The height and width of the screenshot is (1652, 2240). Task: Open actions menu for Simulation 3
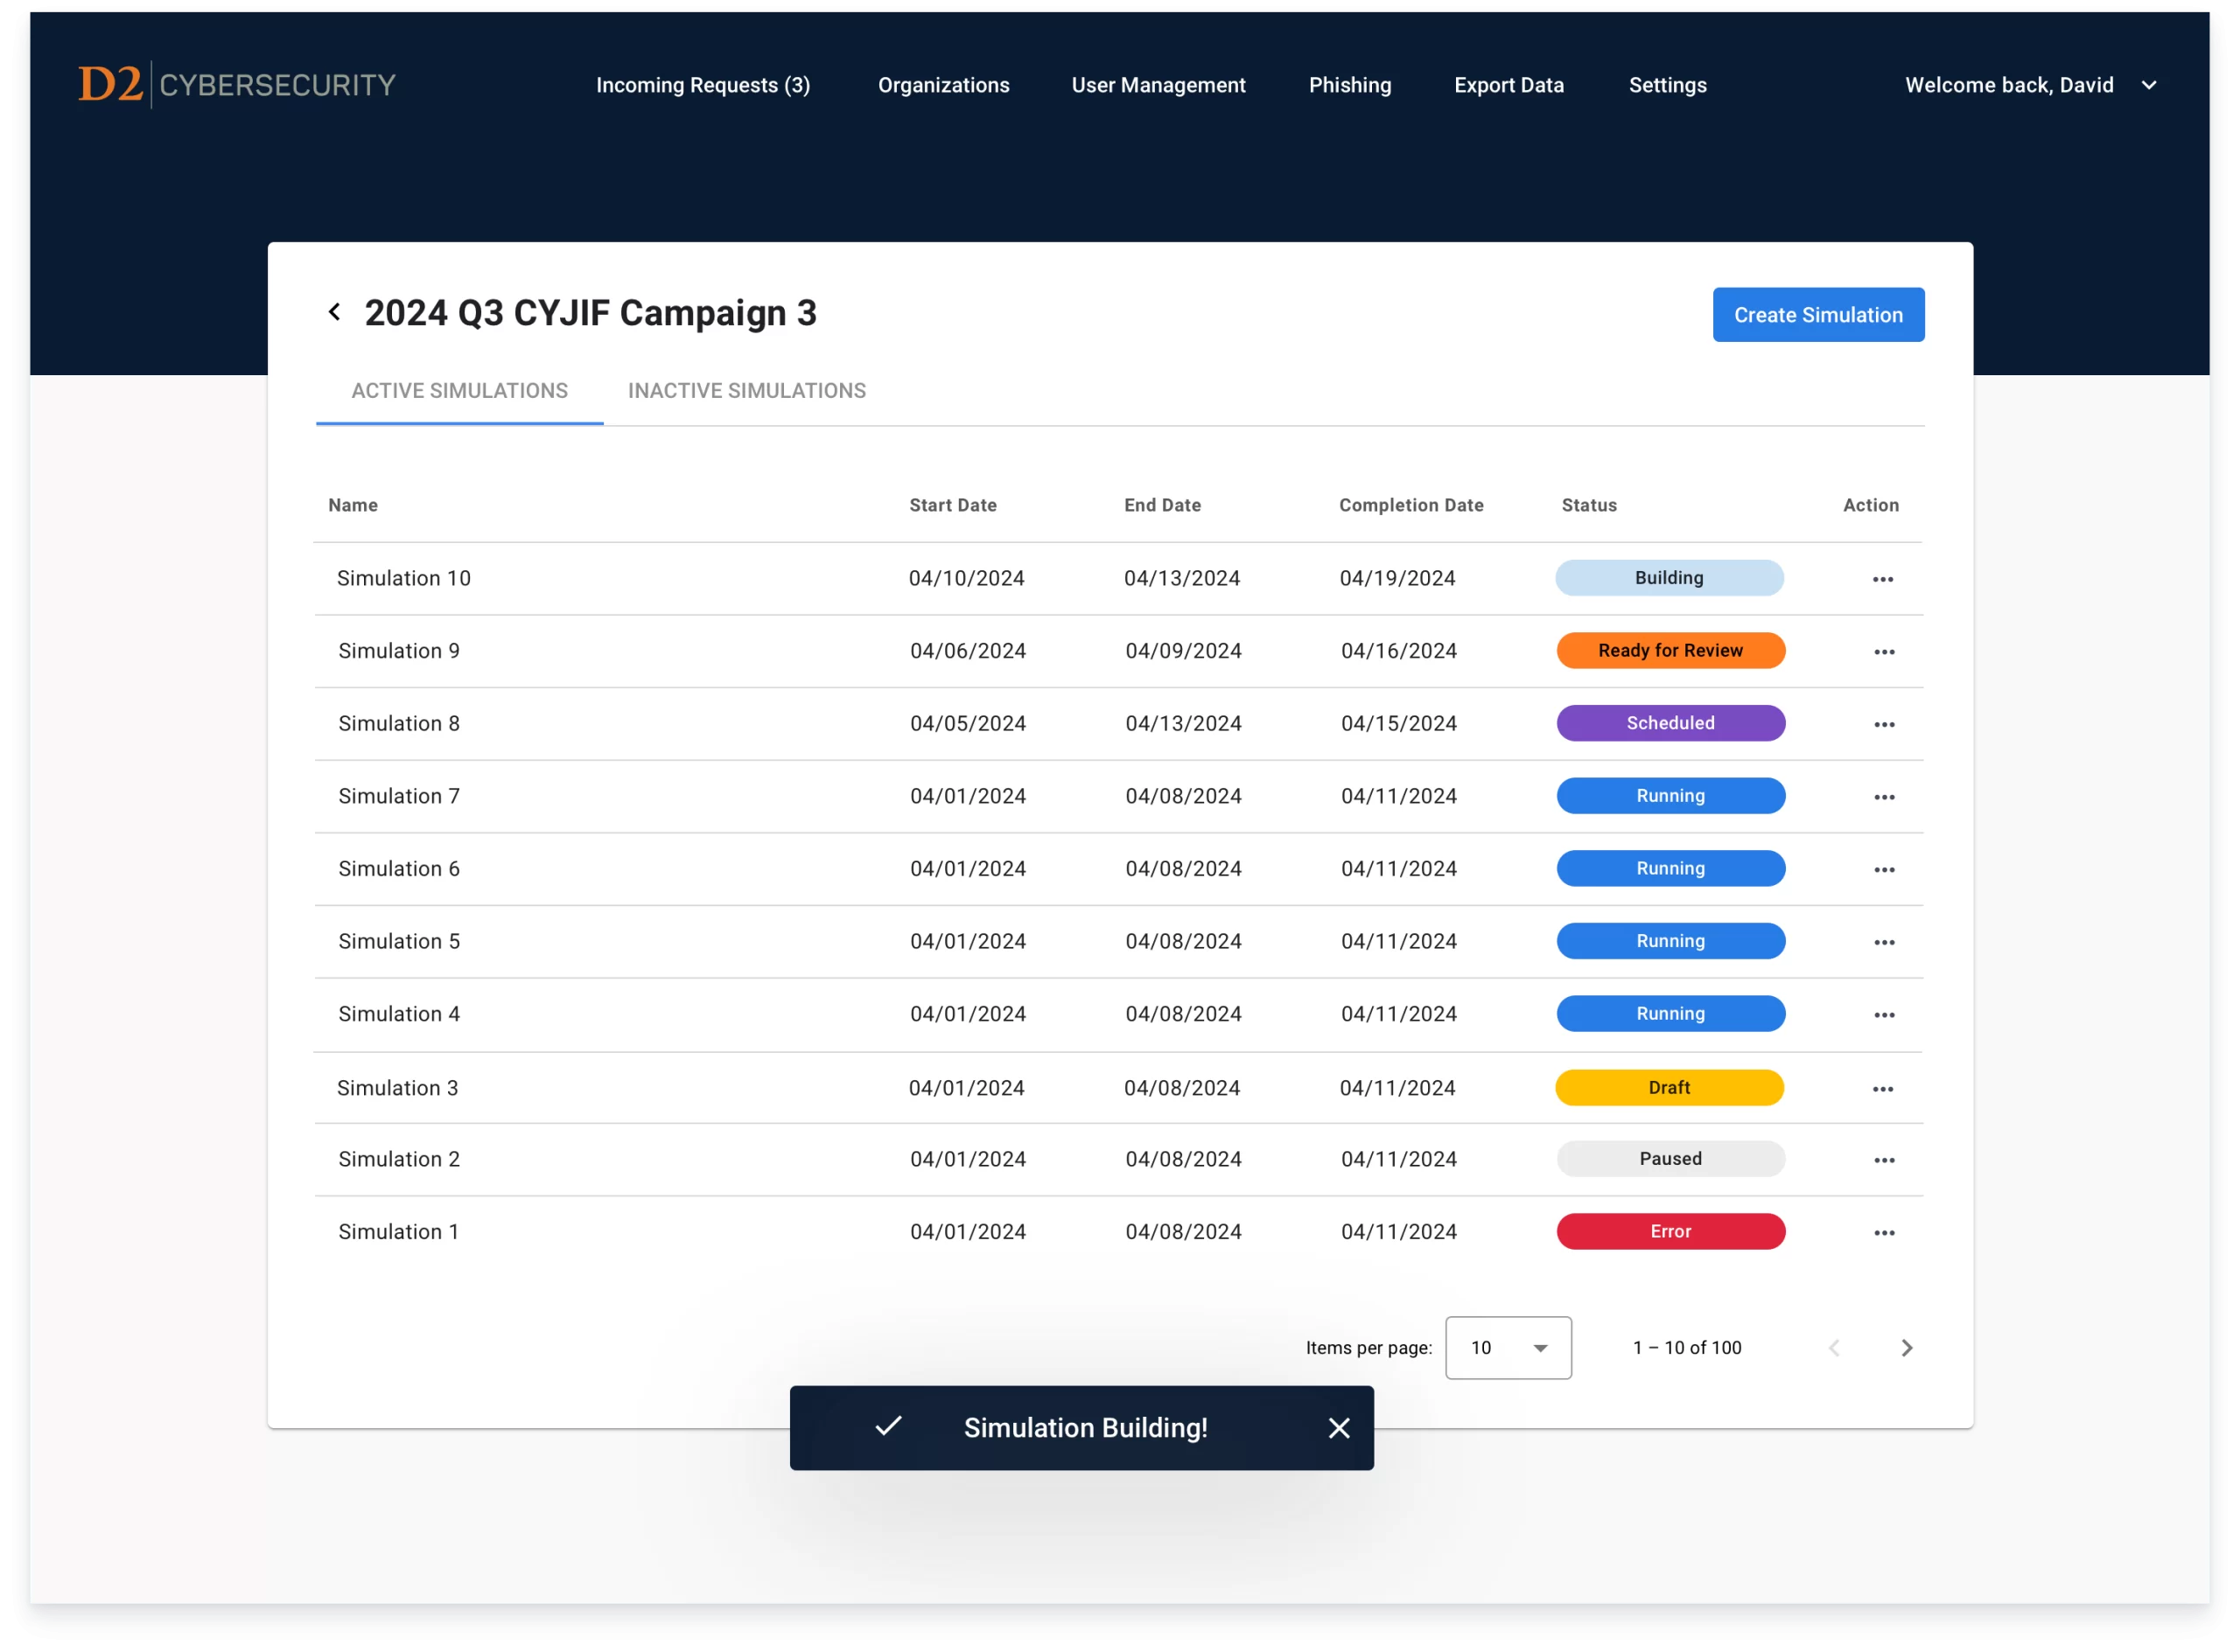pyautogui.click(x=1883, y=1089)
